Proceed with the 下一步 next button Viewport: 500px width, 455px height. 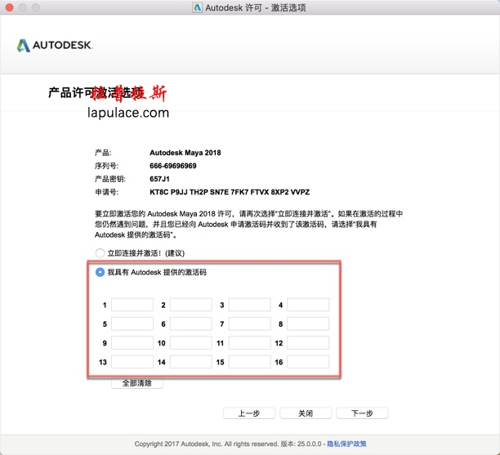(362, 413)
